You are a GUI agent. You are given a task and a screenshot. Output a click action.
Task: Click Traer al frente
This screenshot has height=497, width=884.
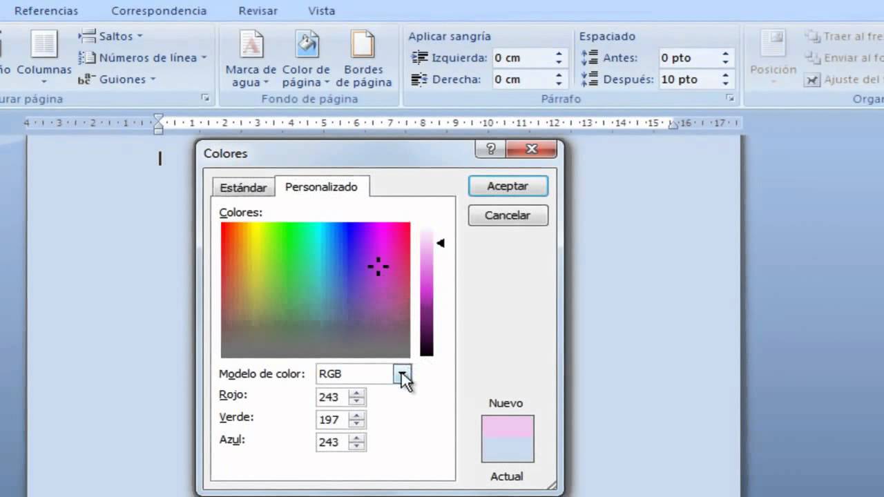pos(844,36)
